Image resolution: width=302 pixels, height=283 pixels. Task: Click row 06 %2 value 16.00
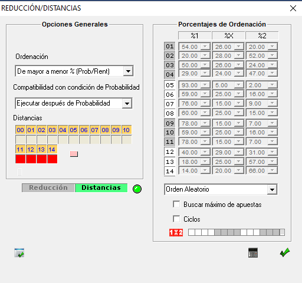tap(257, 94)
